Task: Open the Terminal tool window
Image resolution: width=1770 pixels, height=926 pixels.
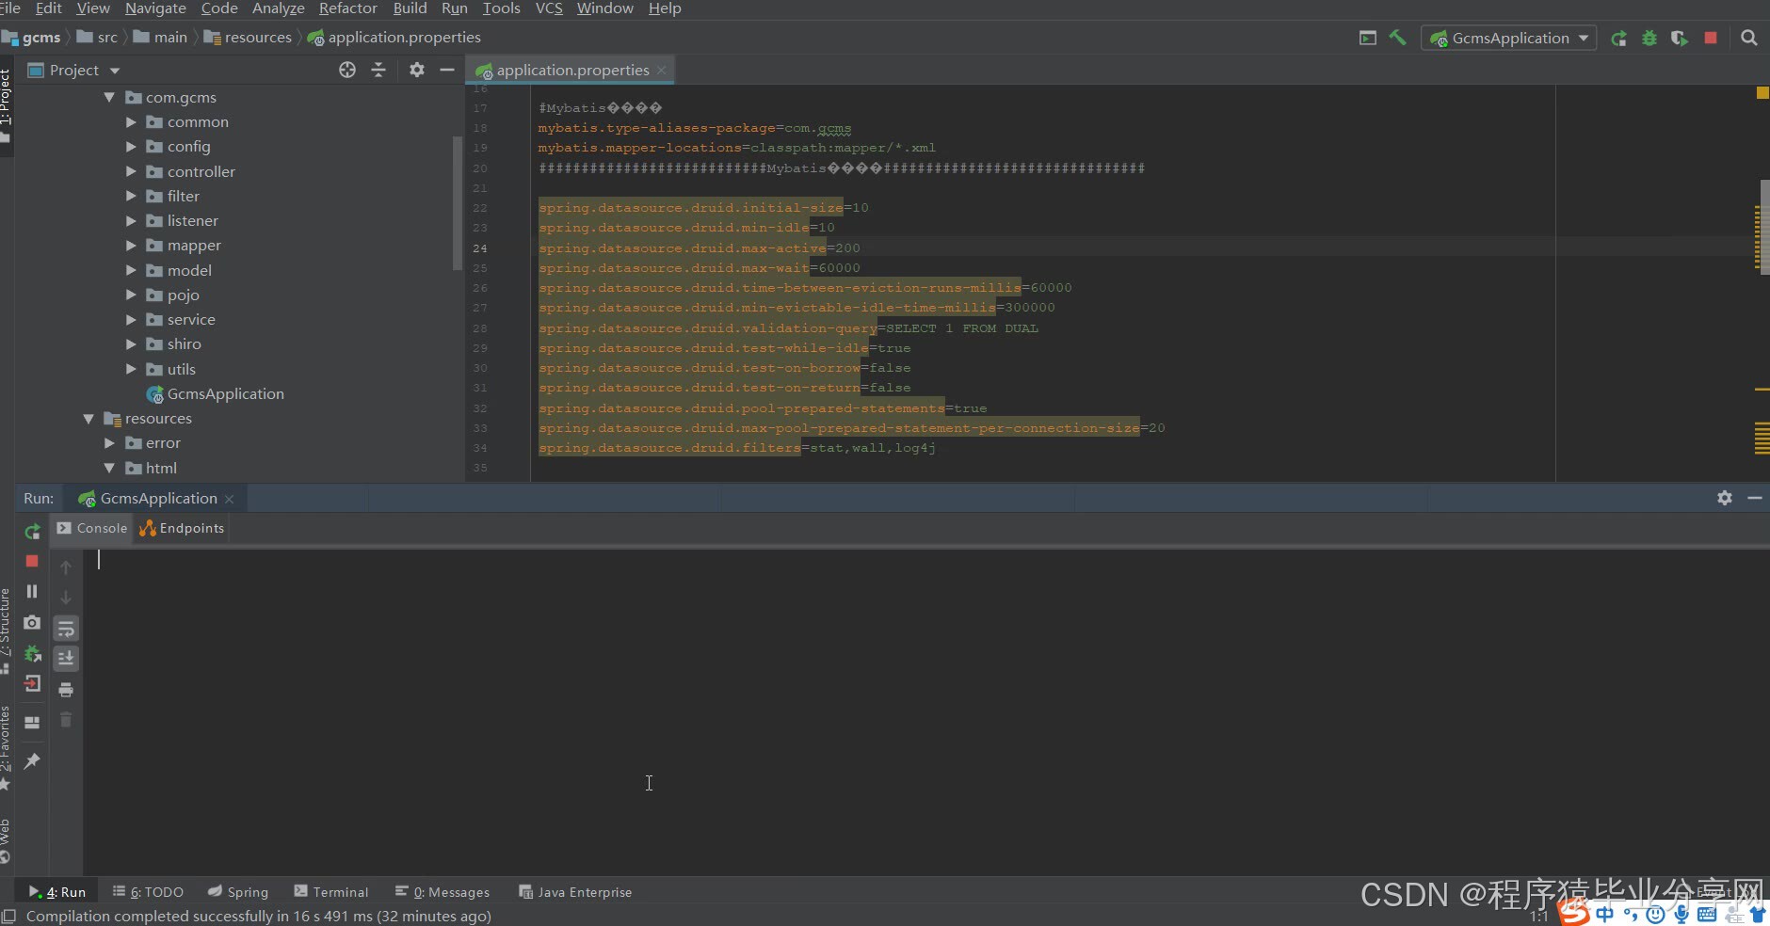Action: pos(330,892)
